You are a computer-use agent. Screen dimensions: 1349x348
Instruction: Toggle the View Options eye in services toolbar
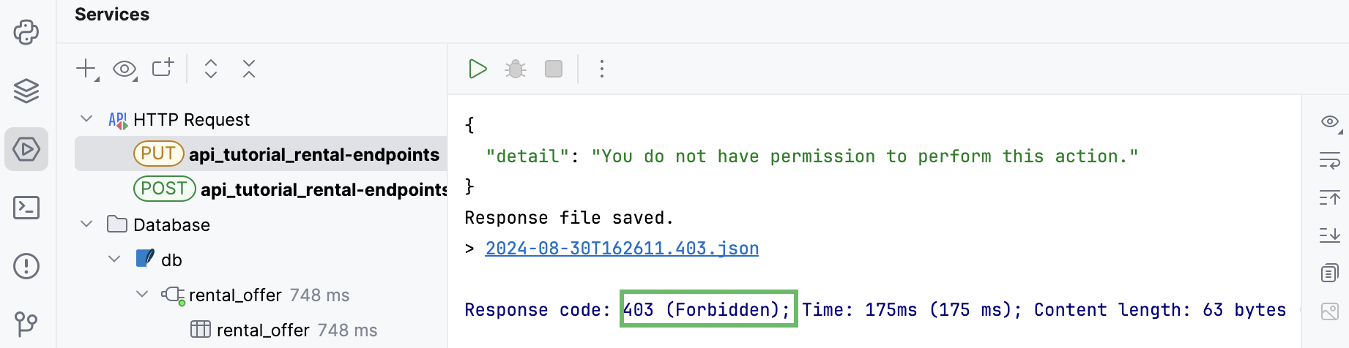pyautogui.click(x=125, y=69)
